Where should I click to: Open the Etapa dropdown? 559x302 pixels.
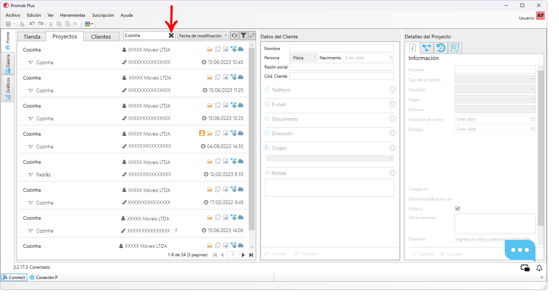(495, 99)
